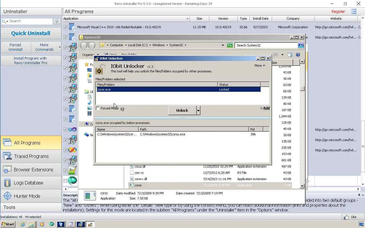The height and width of the screenshot is (228, 365).
Task: Select the Music library icon in Explorer
Action: click(90, 102)
